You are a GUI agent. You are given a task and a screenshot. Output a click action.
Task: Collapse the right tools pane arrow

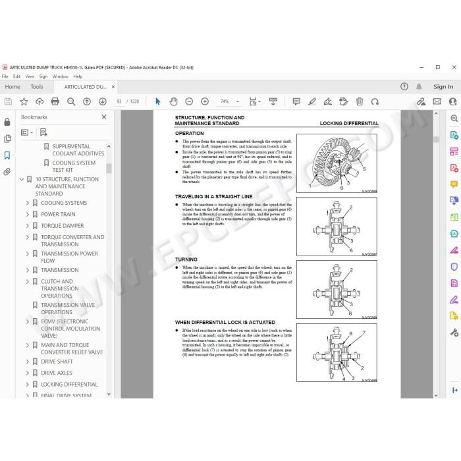pos(455,390)
